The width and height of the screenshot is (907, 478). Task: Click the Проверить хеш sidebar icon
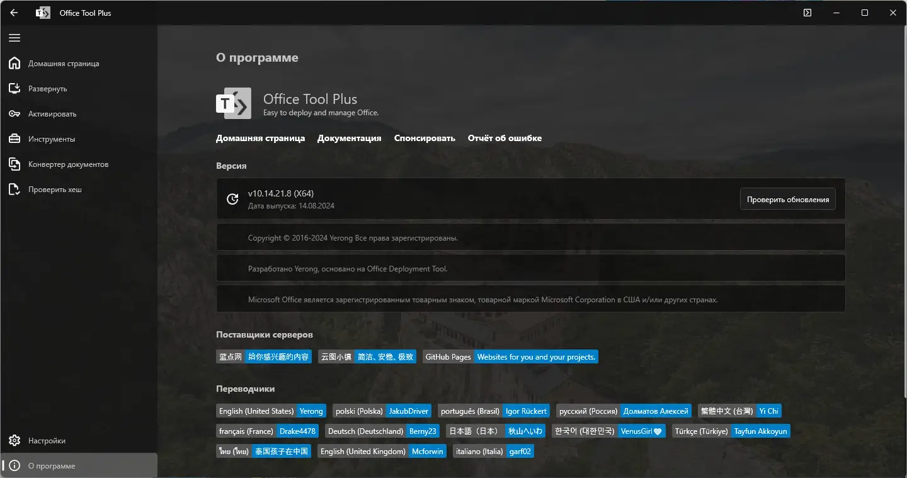point(15,189)
